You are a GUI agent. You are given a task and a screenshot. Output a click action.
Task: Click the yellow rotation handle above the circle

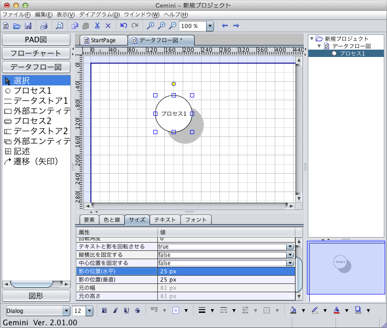174,84
